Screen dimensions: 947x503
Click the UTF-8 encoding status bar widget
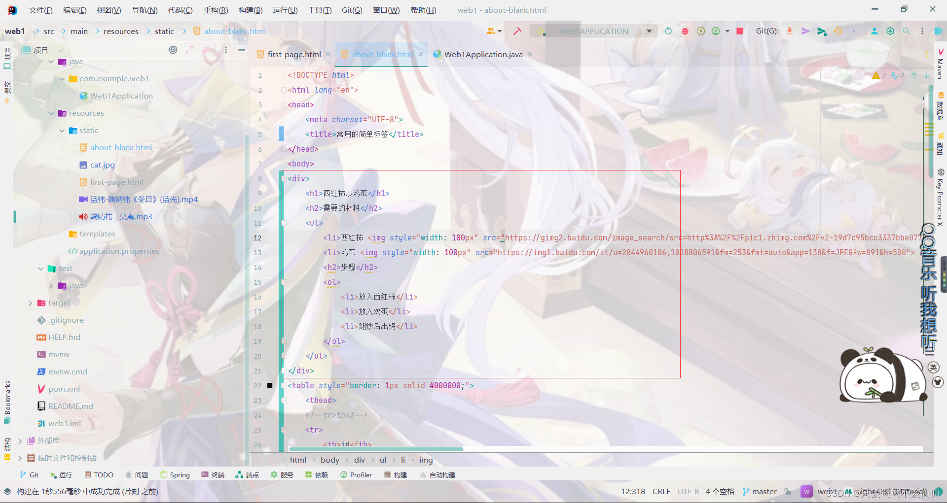click(x=688, y=491)
